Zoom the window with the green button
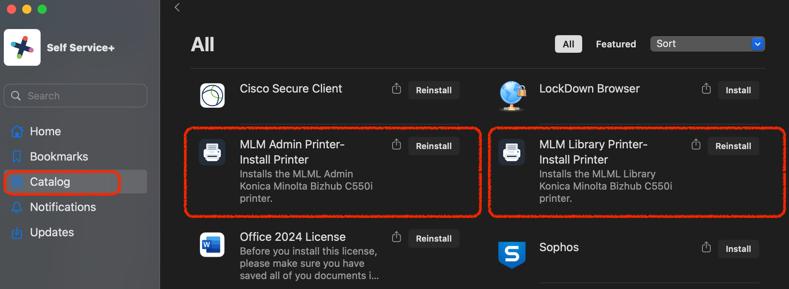 click(42, 9)
